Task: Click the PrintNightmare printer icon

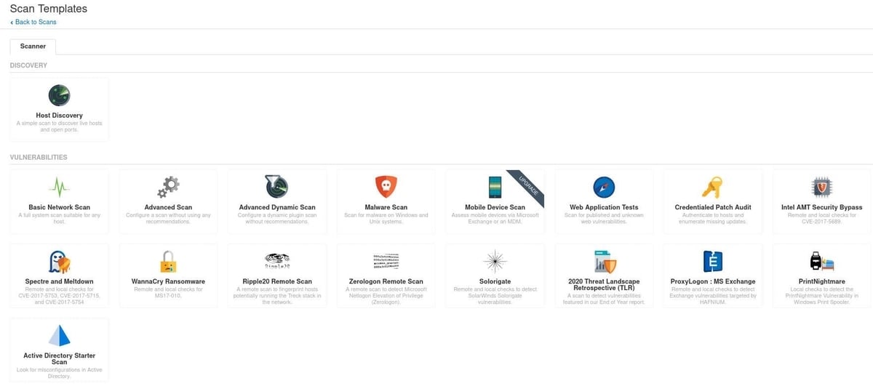Action: click(821, 262)
